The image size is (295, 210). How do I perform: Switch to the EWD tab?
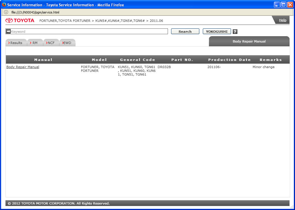pos(67,43)
